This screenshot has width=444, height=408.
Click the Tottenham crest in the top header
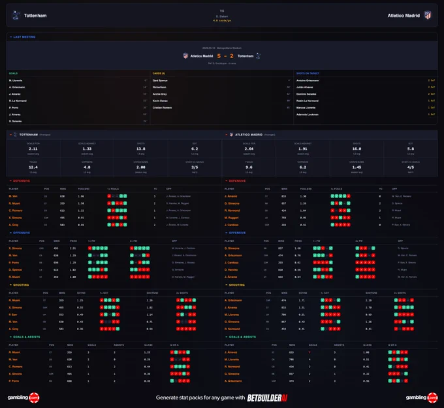coord(16,15)
